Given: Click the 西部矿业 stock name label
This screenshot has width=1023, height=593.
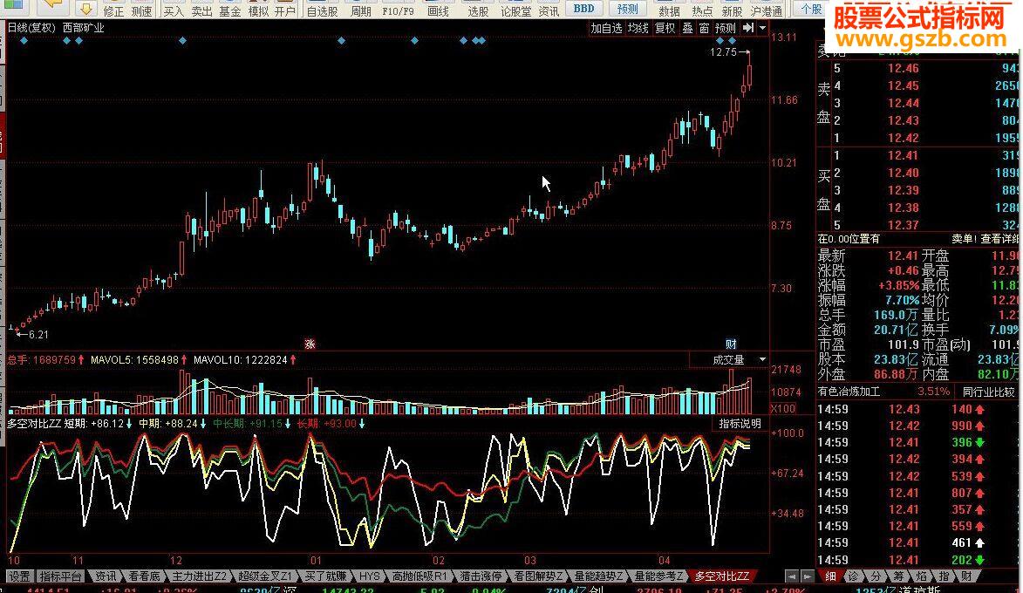Looking at the screenshot, I should (84, 28).
